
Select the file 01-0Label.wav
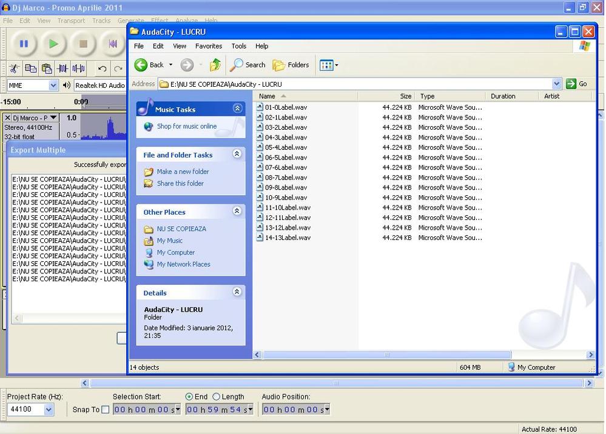point(286,107)
